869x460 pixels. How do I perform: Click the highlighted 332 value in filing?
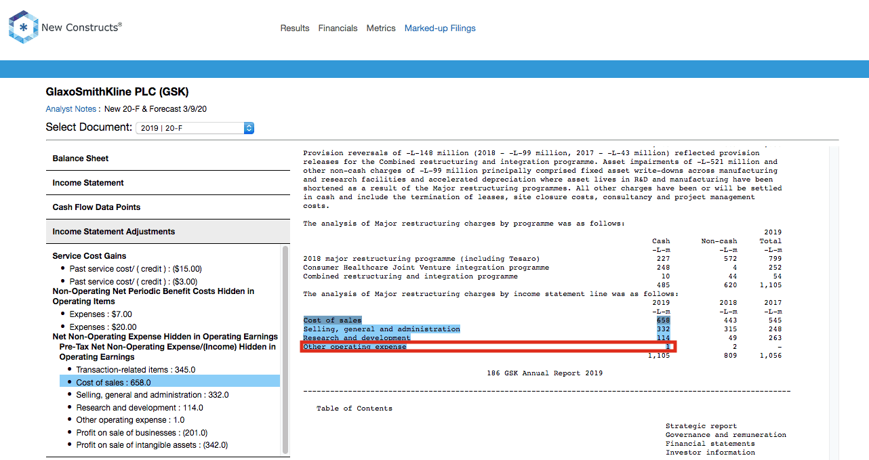pyautogui.click(x=663, y=329)
